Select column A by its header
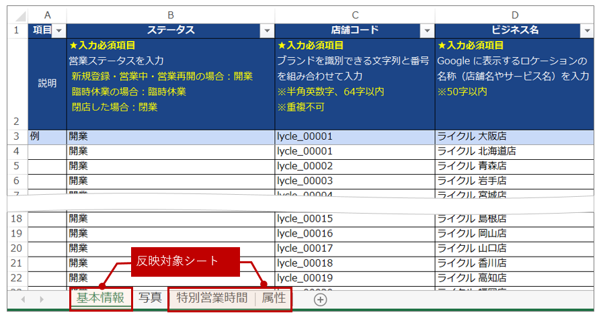The height and width of the screenshot is (313, 599). 47,15
